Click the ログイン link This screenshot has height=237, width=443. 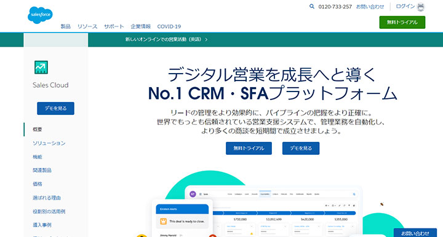405,6
